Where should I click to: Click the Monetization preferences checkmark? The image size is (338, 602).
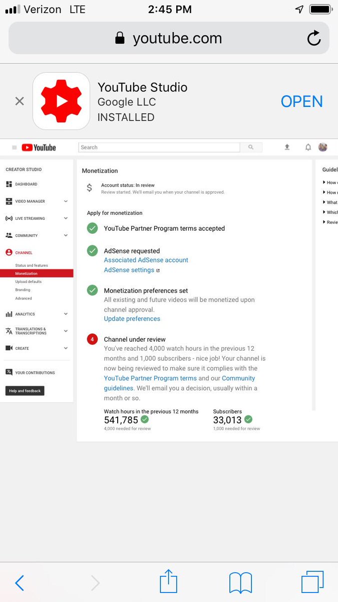[x=92, y=290]
